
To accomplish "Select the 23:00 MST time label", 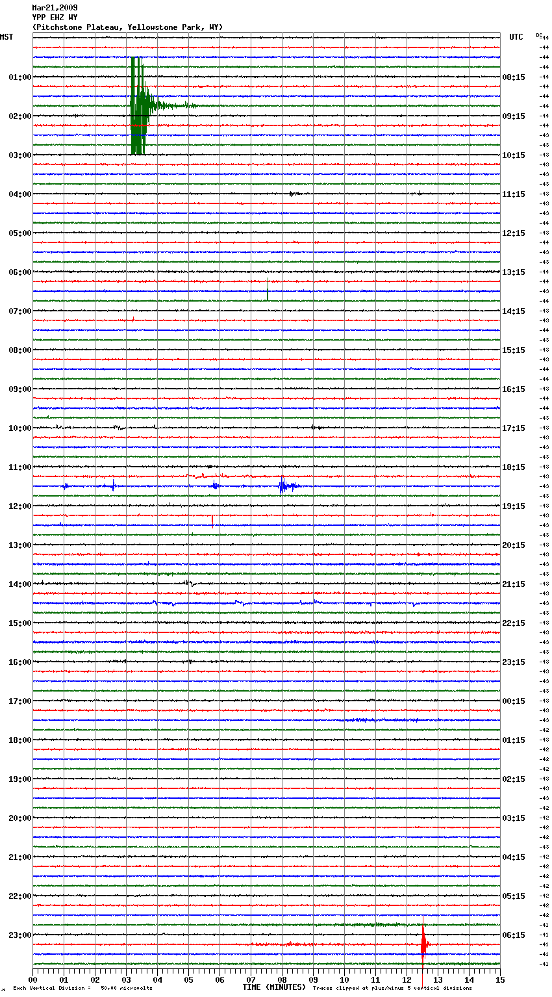I will 20,935.
